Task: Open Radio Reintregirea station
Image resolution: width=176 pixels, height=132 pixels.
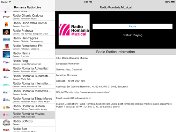Action: coord(27,40)
